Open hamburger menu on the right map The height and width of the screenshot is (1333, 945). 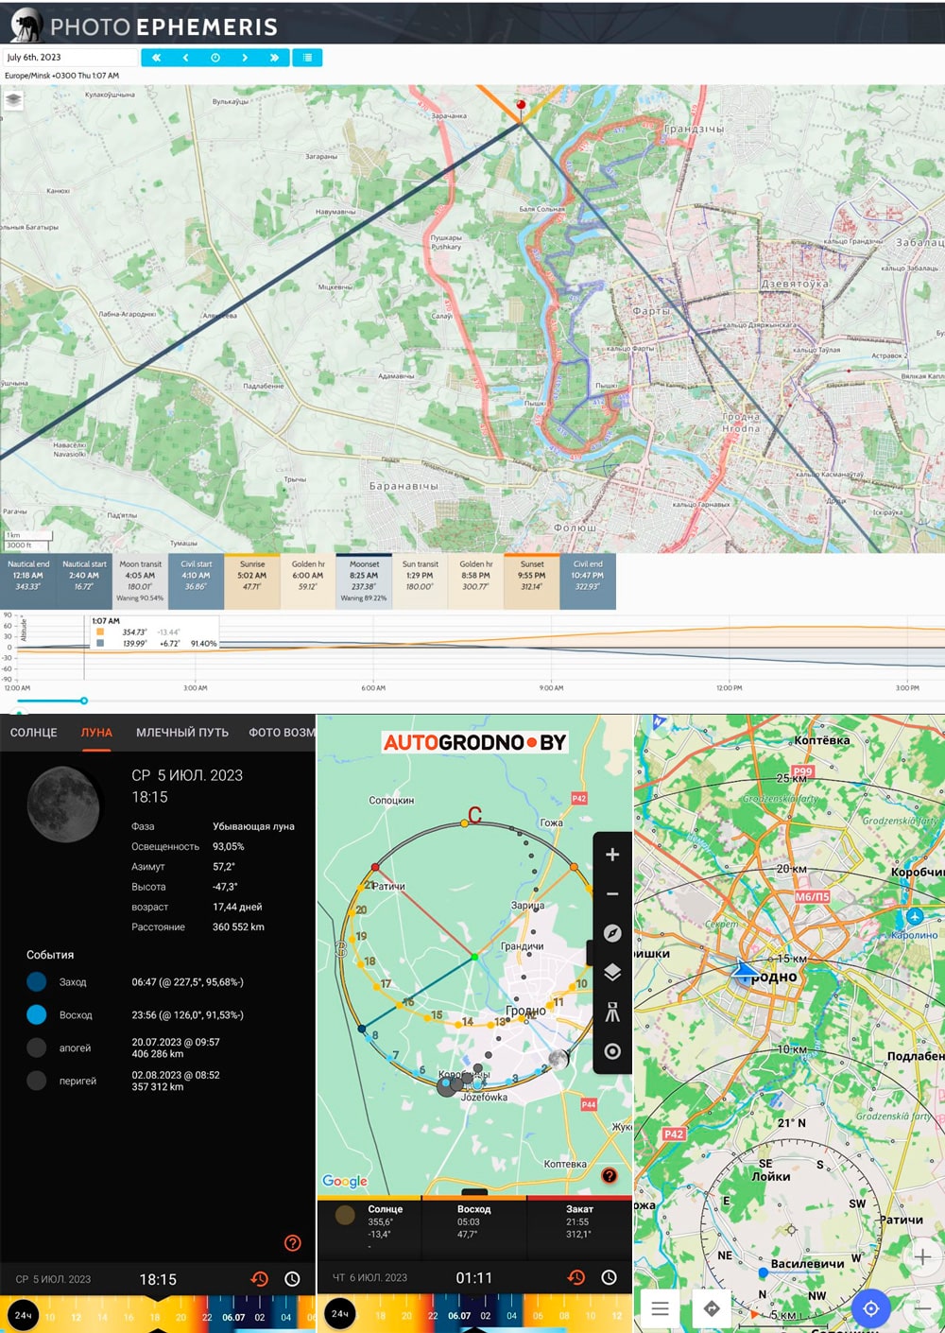tap(660, 1308)
